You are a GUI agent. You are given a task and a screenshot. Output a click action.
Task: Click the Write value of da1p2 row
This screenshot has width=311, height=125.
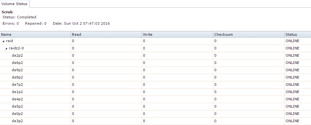coord(144,92)
